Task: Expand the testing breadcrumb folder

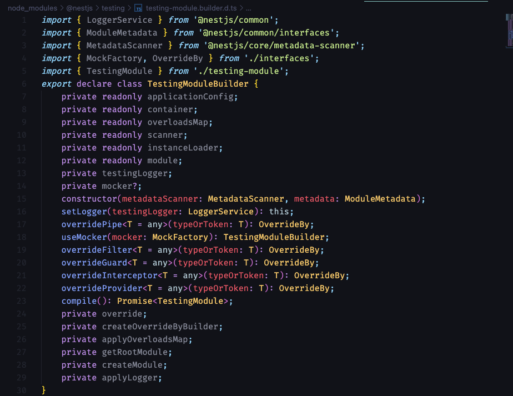Action: [113, 8]
